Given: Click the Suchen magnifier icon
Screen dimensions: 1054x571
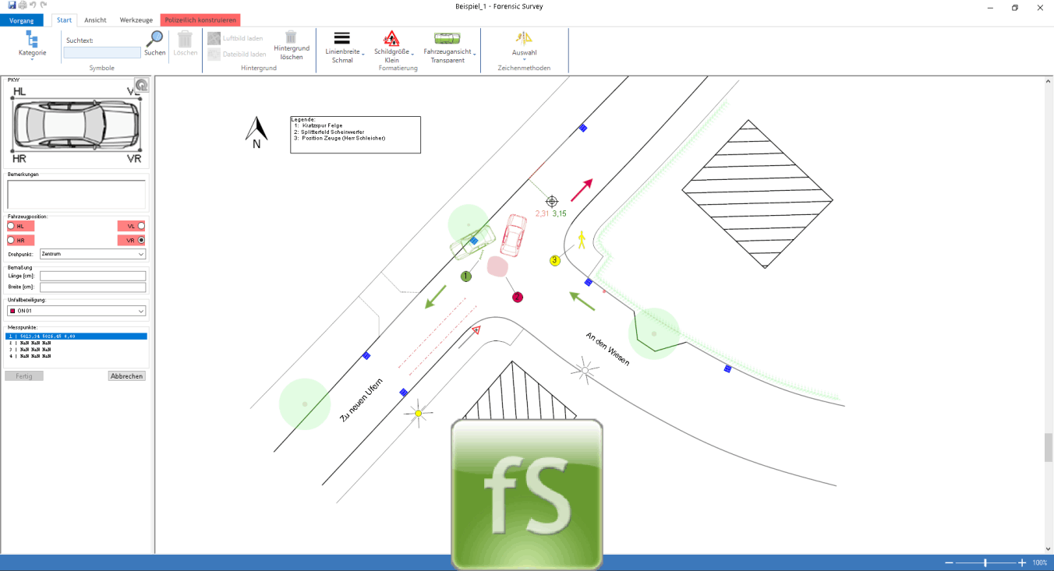Looking at the screenshot, I should pyautogui.click(x=155, y=39).
